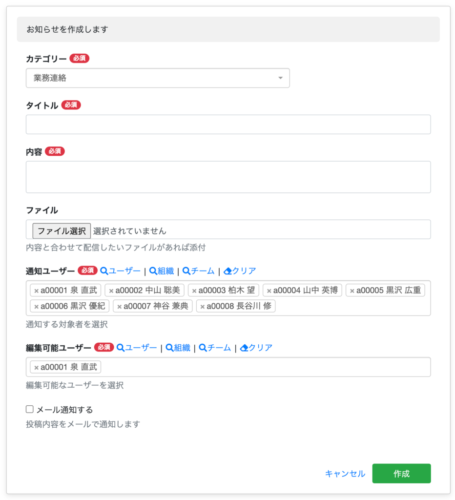Search チーム for 編集可能ユーザー field
The height and width of the screenshot is (500, 455).
(215, 348)
